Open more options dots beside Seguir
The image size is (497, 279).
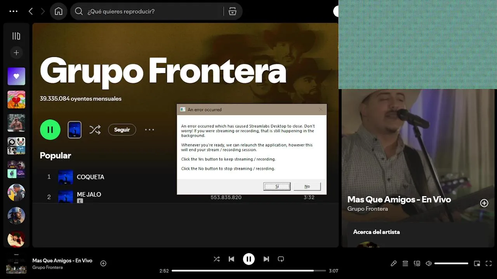coord(149,130)
